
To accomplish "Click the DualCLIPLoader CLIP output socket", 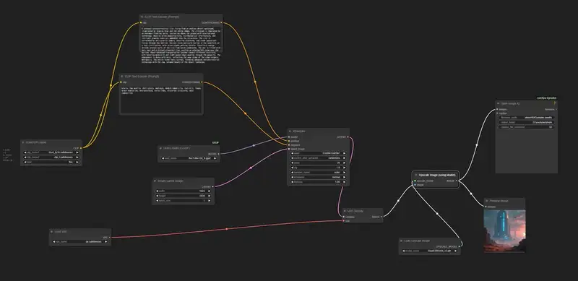I will 80,148.
